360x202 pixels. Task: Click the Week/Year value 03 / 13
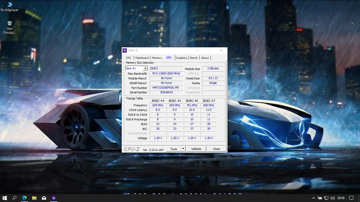pyautogui.click(x=213, y=78)
